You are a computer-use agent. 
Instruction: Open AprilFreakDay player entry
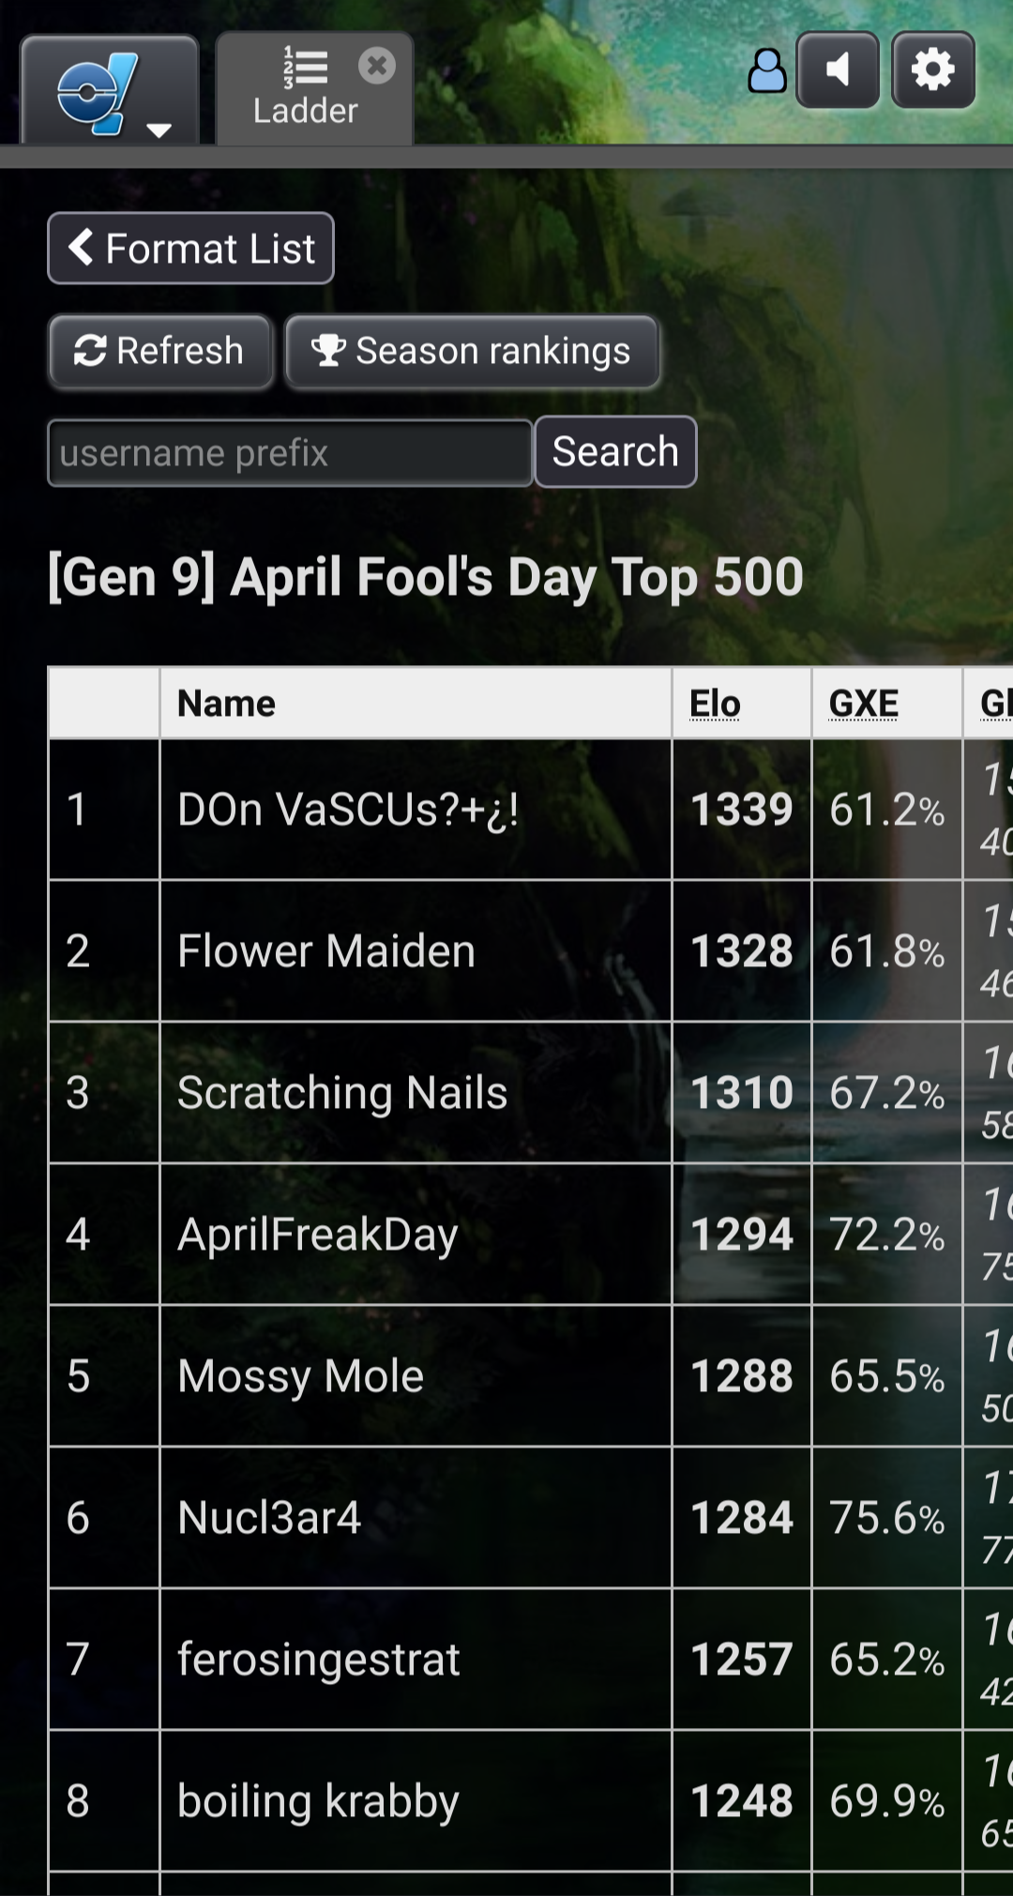pyautogui.click(x=318, y=1235)
